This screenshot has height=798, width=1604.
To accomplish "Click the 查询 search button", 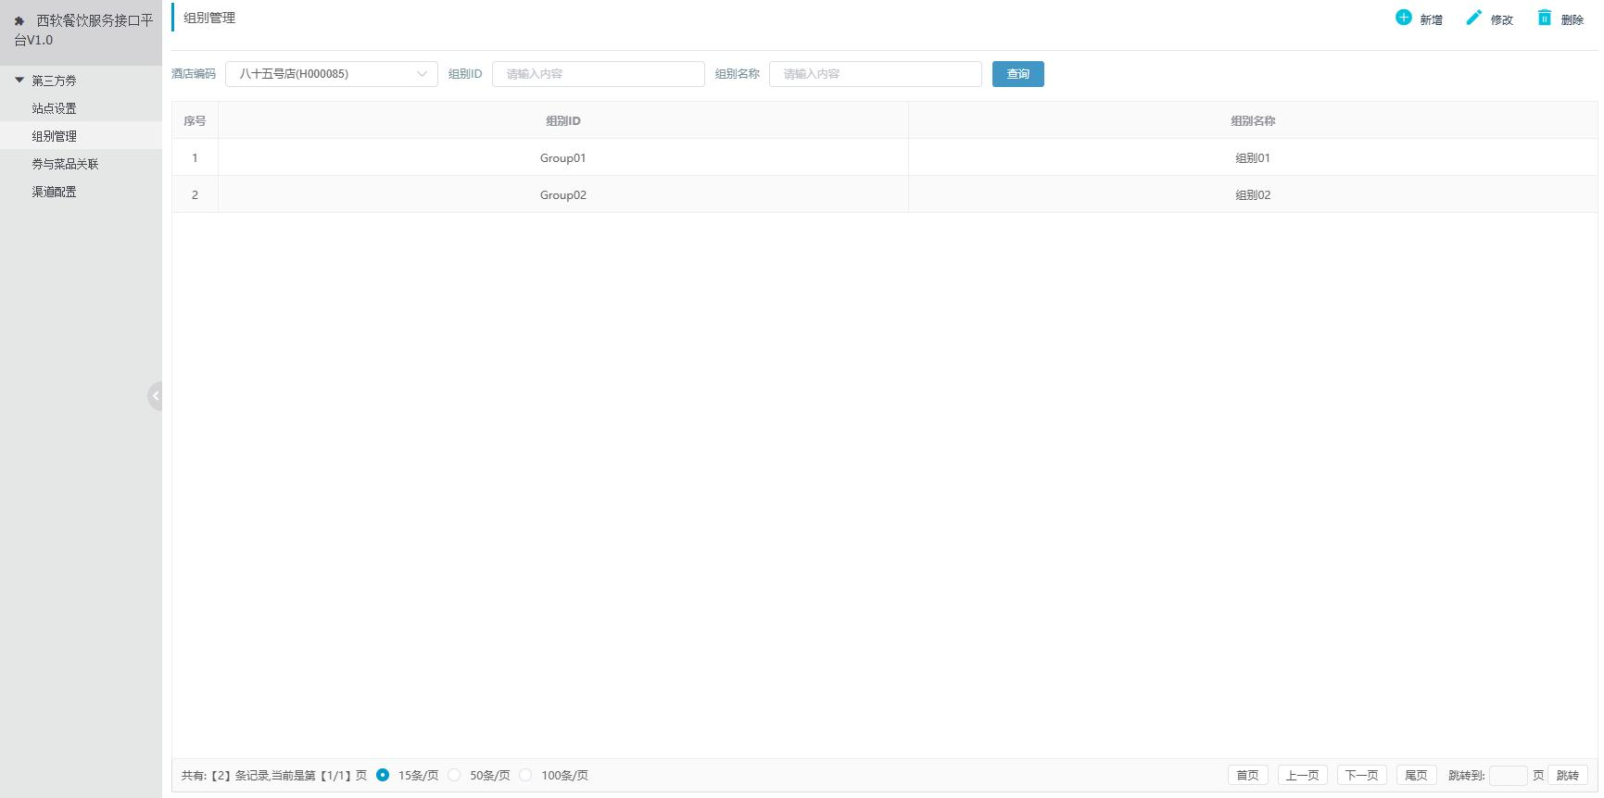I will [1017, 74].
